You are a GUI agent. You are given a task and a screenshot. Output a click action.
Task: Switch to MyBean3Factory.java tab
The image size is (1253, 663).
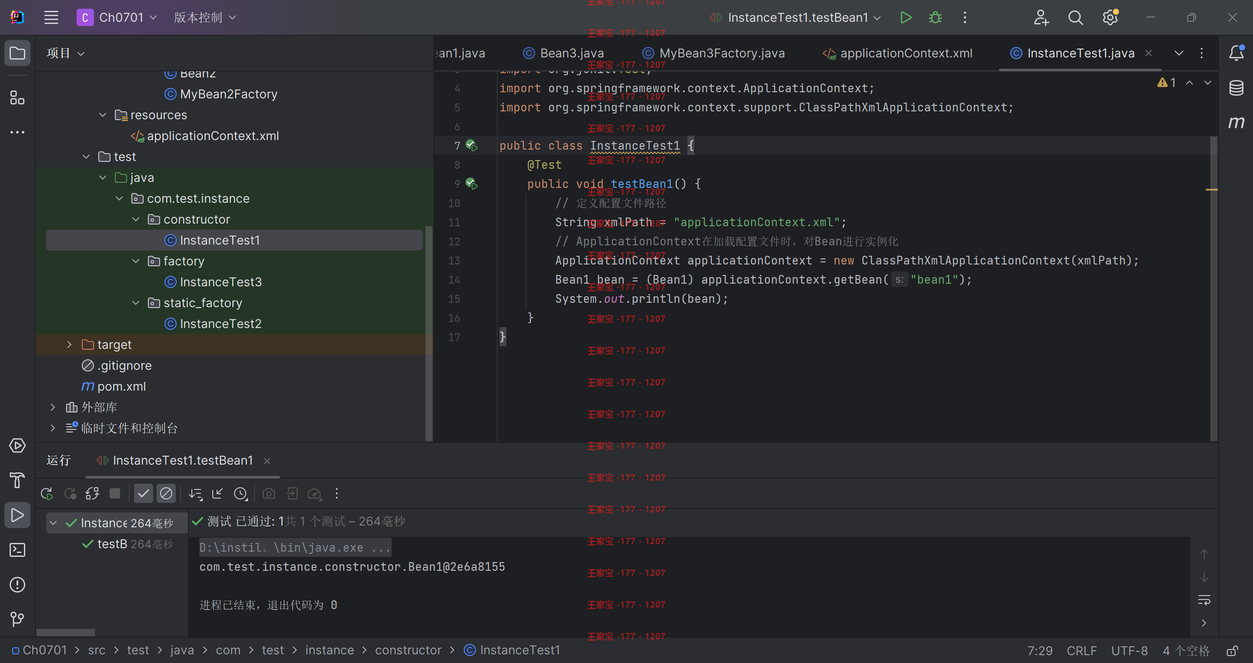tap(713, 53)
